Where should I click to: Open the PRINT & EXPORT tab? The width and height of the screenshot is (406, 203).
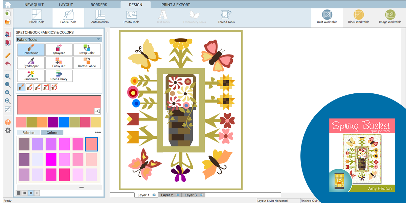pos(176,5)
